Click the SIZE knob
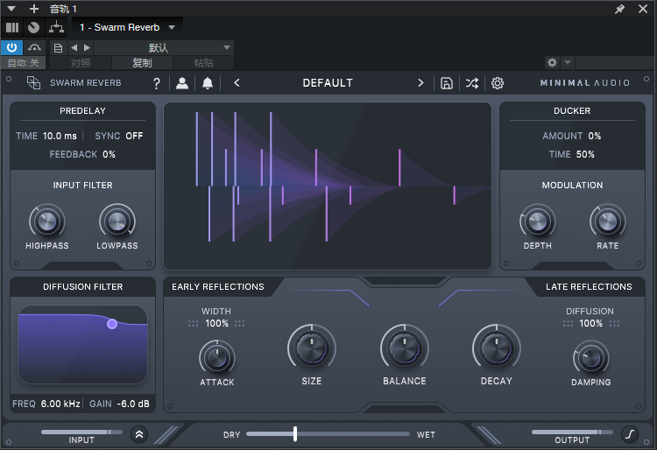The width and height of the screenshot is (657, 450). pyautogui.click(x=312, y=348)
